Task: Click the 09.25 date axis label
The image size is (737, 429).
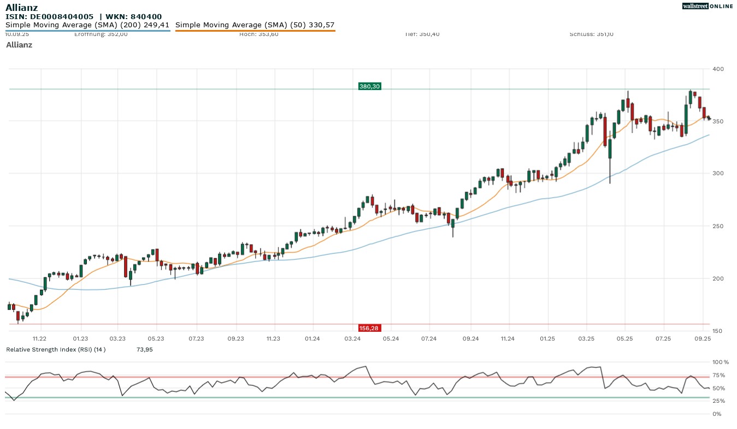Action: point(703,339)
